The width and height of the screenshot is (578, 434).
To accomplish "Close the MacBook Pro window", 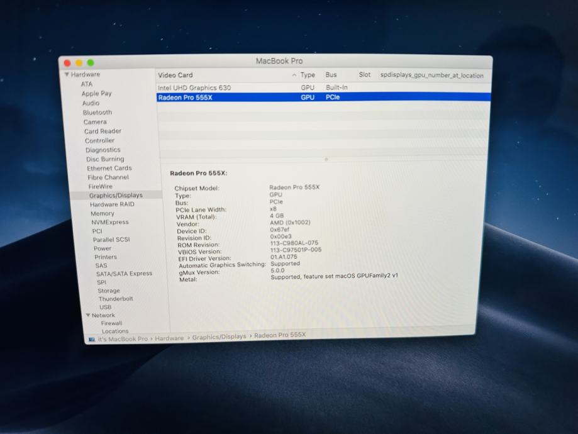I will (67, 63).
